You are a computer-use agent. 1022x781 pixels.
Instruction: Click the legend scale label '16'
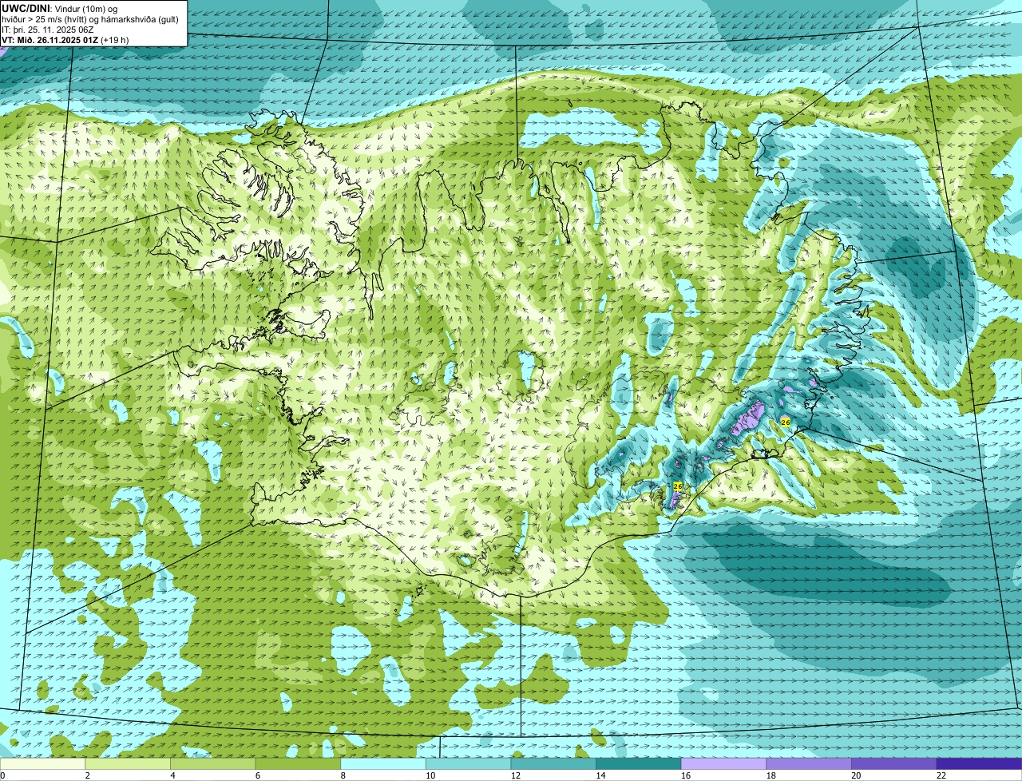[686, 775]
